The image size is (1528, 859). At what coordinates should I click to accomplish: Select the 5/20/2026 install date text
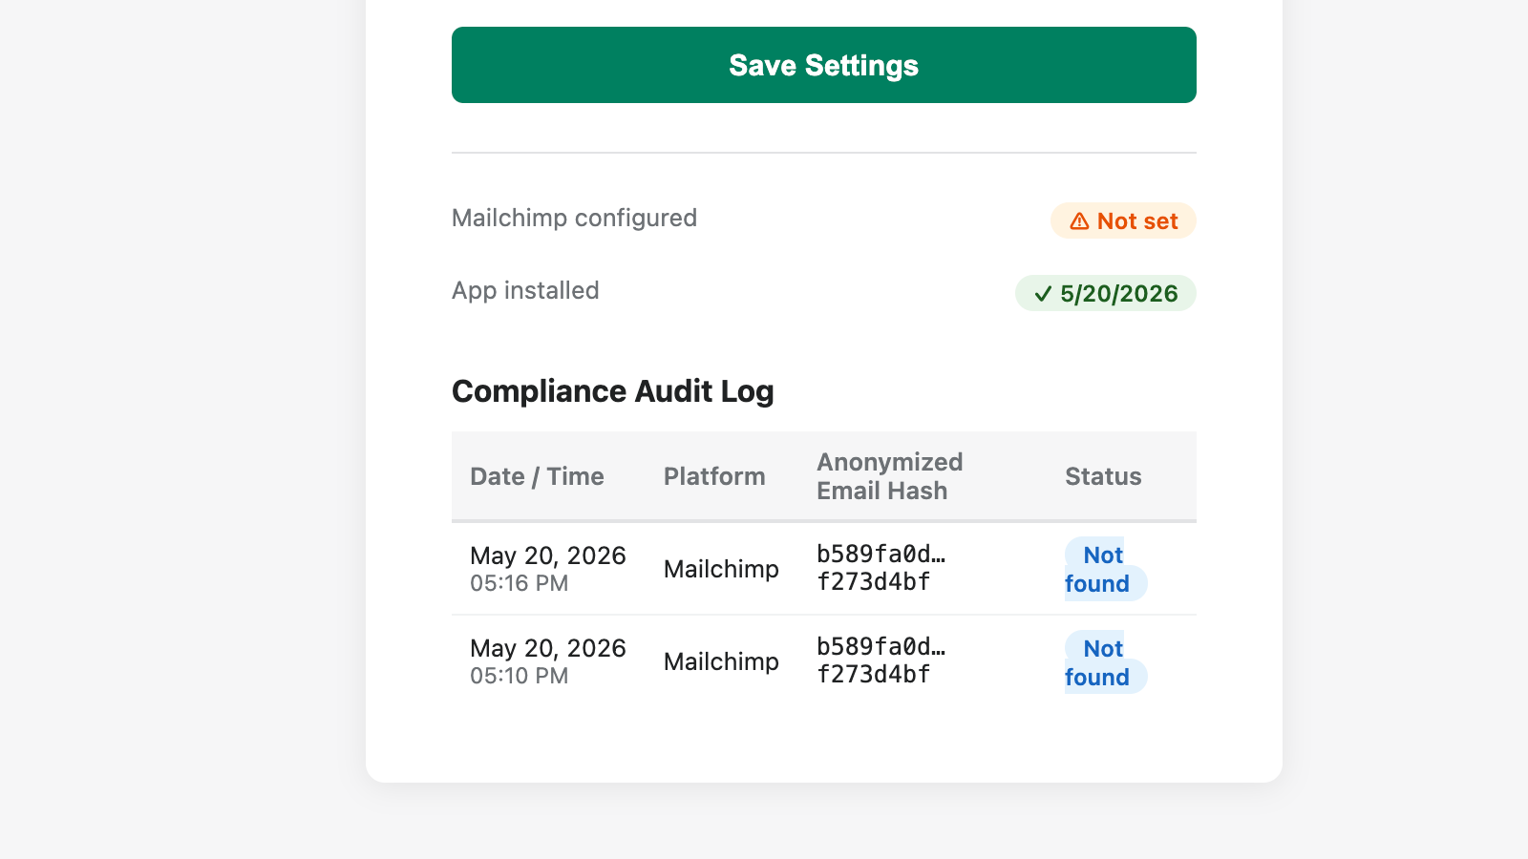(1119, 294)
